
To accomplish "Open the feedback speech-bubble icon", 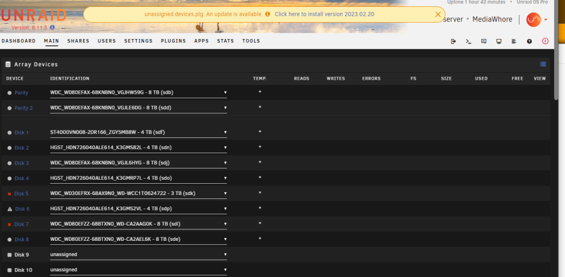I will [x=484, y=41].
